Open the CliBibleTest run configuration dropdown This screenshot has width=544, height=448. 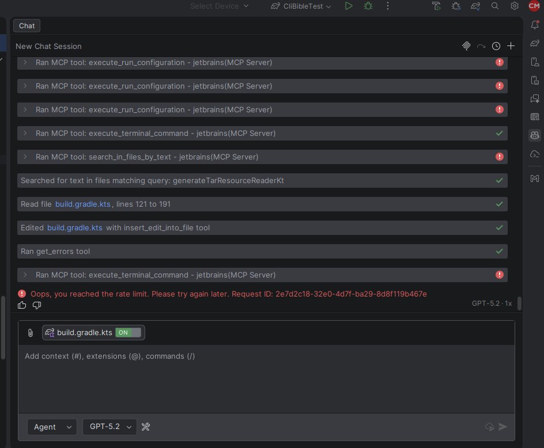point(300,6)
